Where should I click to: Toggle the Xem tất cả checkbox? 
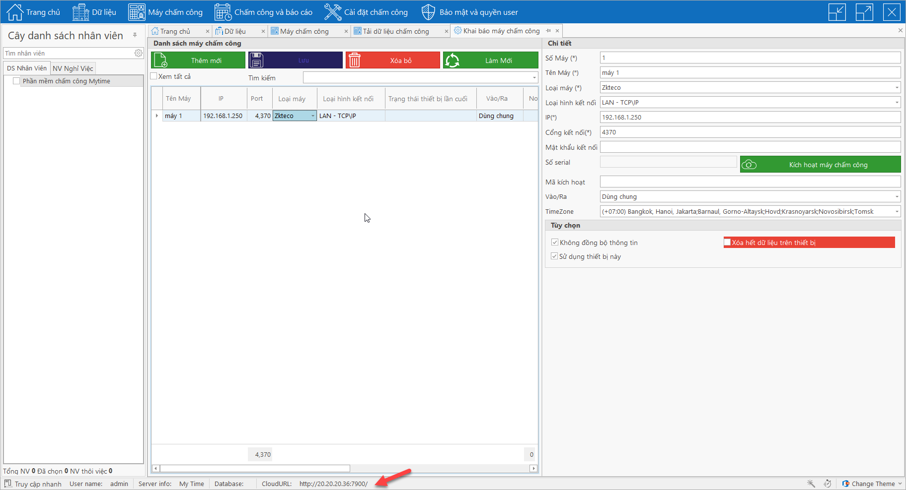click(154, 76)
